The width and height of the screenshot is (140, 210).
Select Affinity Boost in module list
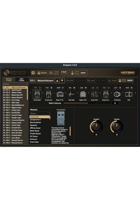[35, 128]
